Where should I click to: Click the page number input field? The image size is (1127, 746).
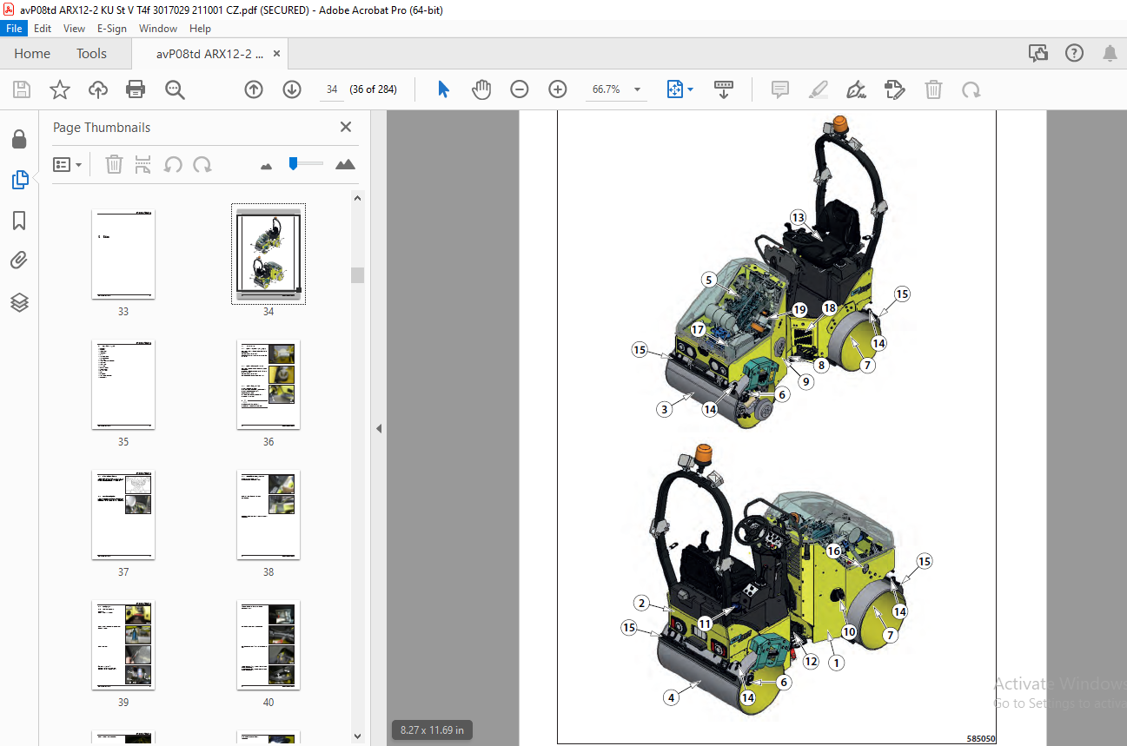tap(331, 89)
